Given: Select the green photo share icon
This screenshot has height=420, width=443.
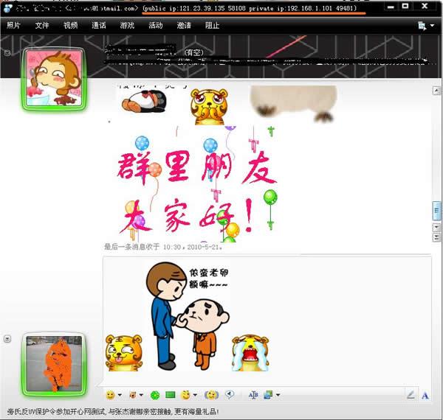Looking at the screenshot, I should click(x=171, y=395).
